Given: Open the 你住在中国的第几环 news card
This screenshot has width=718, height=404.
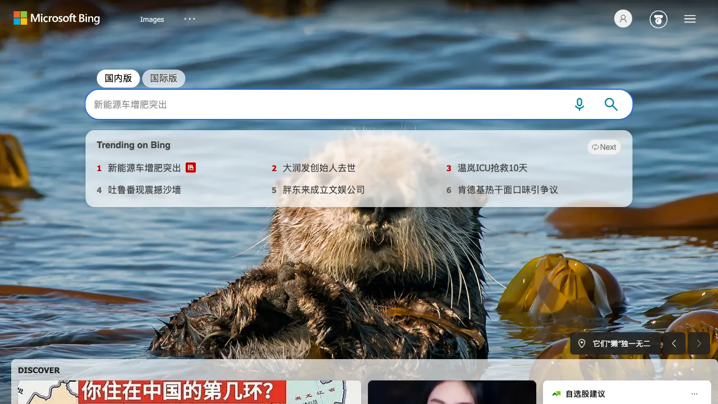Looking at the screenshot, I should coord(190,392).
